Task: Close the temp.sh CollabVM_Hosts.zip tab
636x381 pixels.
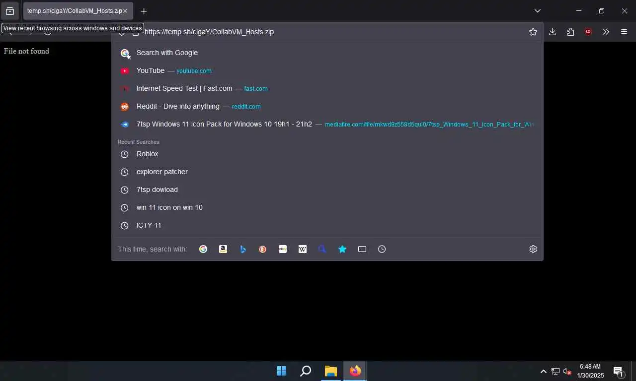Action: pyautogui.click(x=125, y=11)
